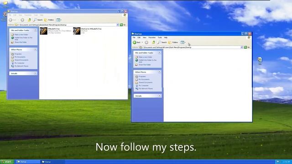Expand address dropdown in VMAudioFixTray window
This screenshot has width=292, height=164.
tap(118, 25)
